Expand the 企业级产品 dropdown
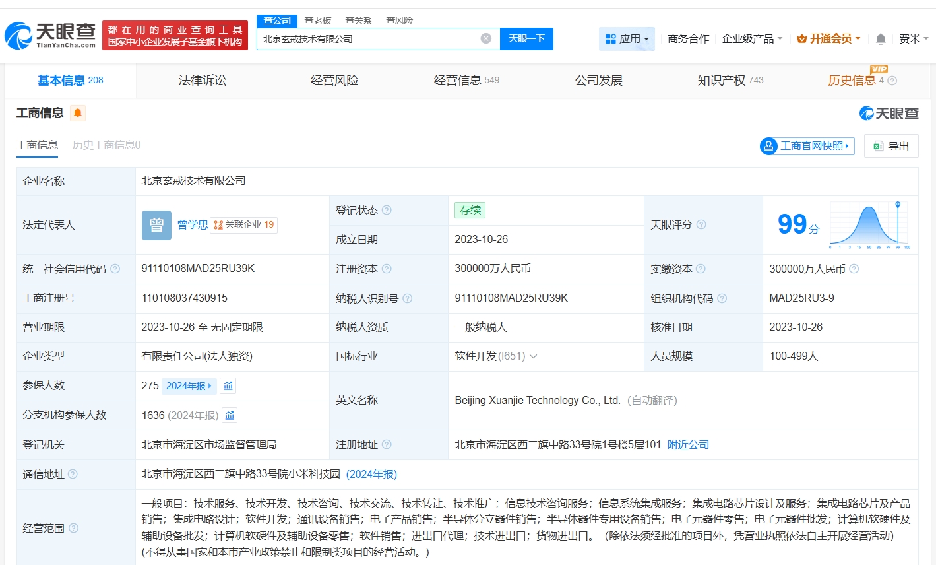This screenshot has width=936, height=565. pyautogui.click(x=751, y=39)
